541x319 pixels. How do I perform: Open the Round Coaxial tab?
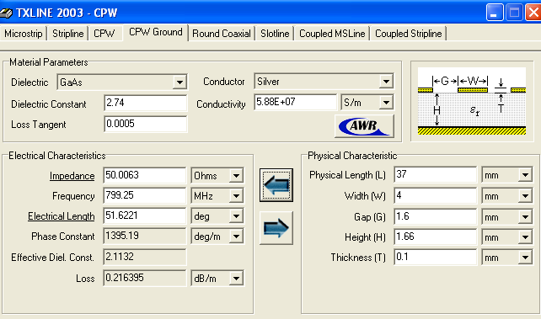pyautogui.click(x=222, y=34)
